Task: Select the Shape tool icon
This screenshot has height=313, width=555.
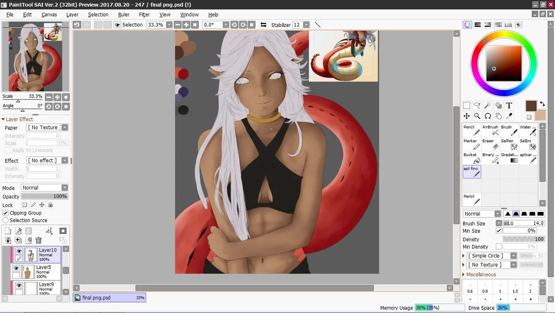Action: [499, 105]
